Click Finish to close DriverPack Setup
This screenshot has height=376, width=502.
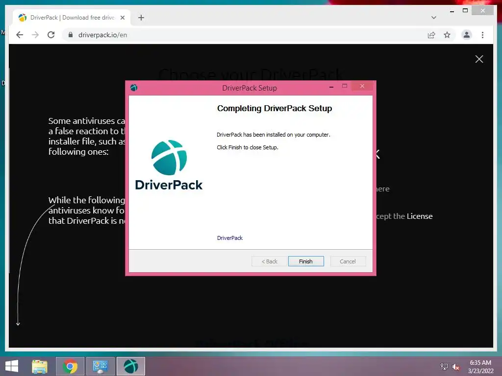click(306, 261)
